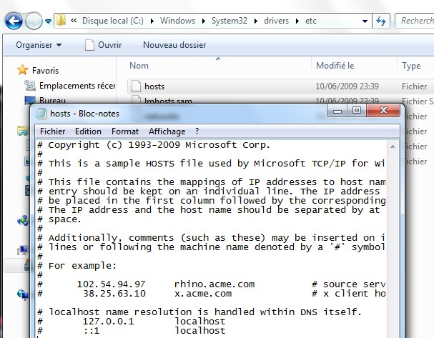Select drivers in address breadcrumb
Viewport: 434px width, 338px height.
click(x=276, y=21)
